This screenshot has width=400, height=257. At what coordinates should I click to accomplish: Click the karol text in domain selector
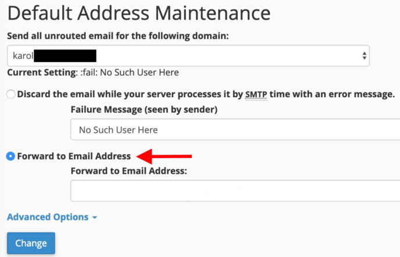[x=23, y=56]
